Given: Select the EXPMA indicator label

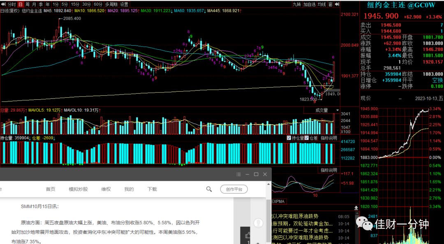Looking at the screenshot, I should [279, 202].
